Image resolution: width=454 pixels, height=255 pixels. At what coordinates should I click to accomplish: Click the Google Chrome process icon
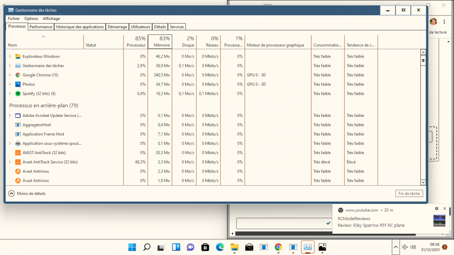pos(18,75)
